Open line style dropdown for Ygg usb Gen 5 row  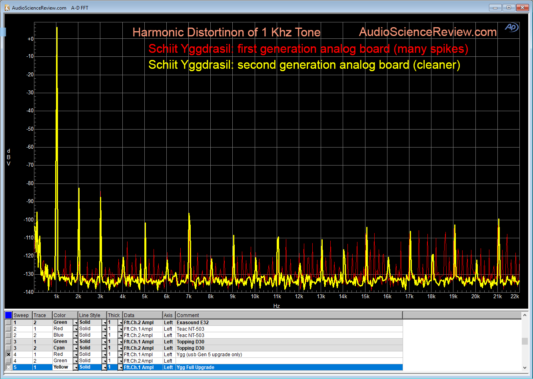click(x=104, y=354)
